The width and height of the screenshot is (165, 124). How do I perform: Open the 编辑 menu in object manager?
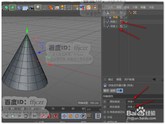(x=119, y=7)
